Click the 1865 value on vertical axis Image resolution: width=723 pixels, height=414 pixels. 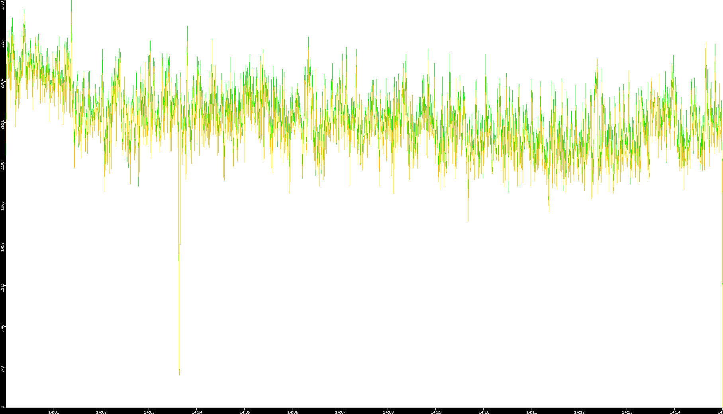pos(3,206)
